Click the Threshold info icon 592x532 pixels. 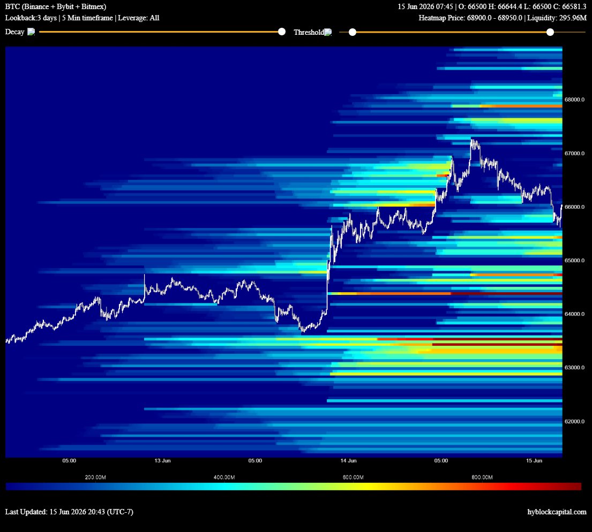pos(328,33)
